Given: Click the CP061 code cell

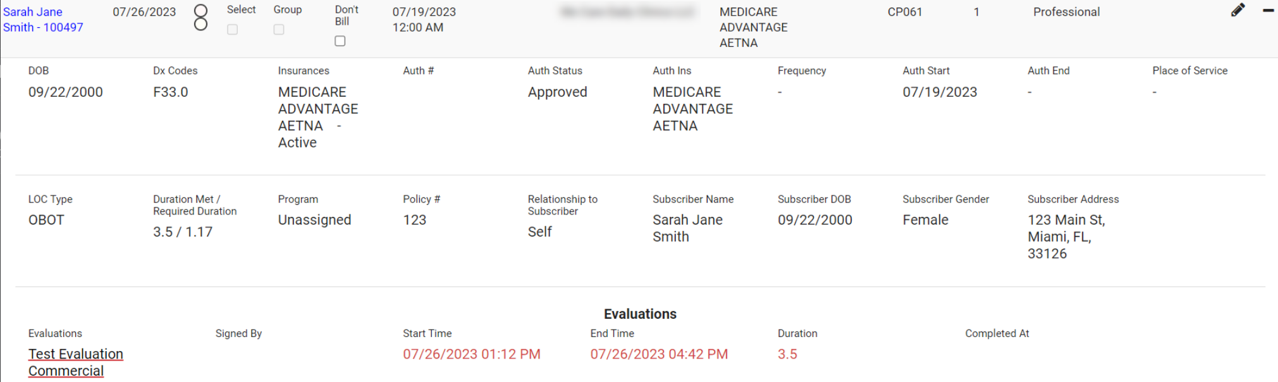Looking at the screenshot, I should pos(904,12).
